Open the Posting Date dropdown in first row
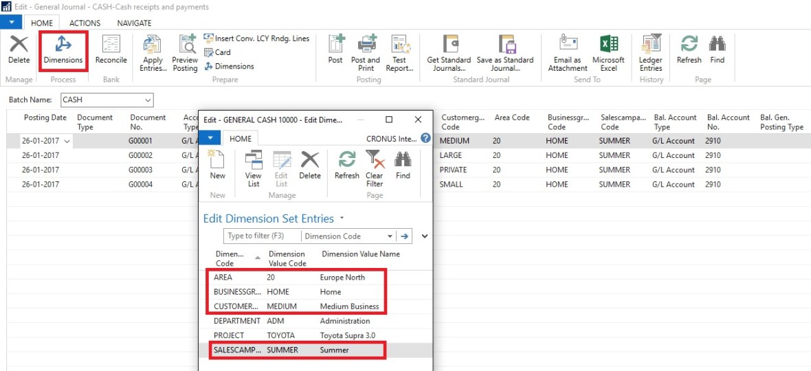 tap(67, 141)
